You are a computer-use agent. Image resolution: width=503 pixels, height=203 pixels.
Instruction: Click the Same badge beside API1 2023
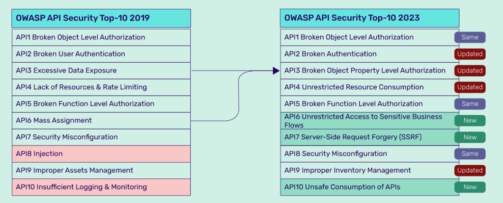click(470, 37)
